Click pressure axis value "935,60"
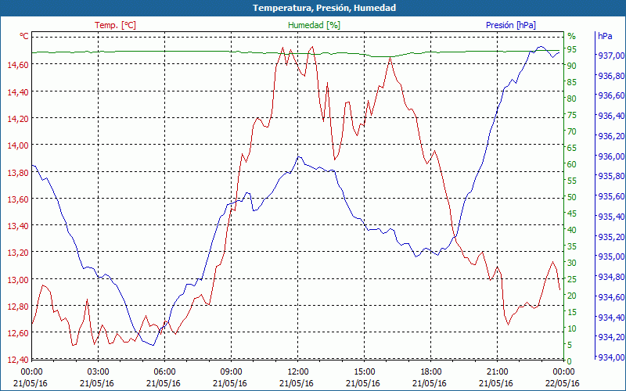Image resolution: width=626 pixels, height=391 pixels. [x=610, y=196]
